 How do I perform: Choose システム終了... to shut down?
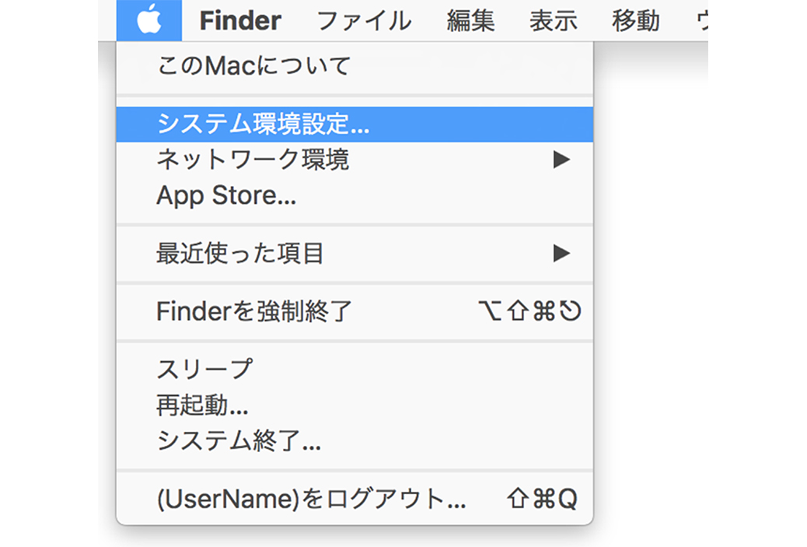[355, 440]
